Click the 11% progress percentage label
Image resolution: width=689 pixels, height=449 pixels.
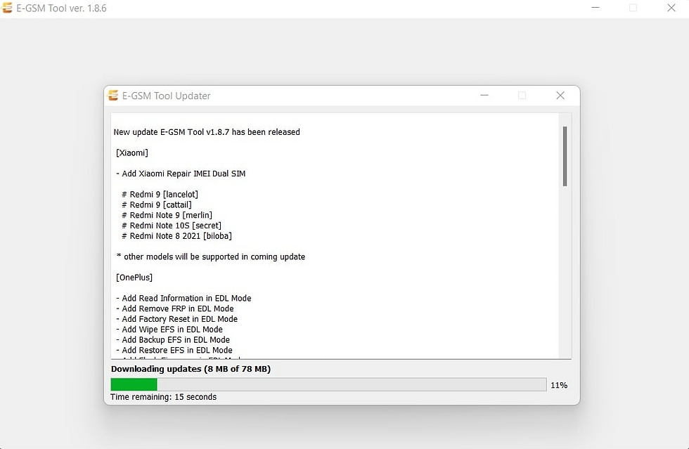pyautogui.click(x=559, y=385)
